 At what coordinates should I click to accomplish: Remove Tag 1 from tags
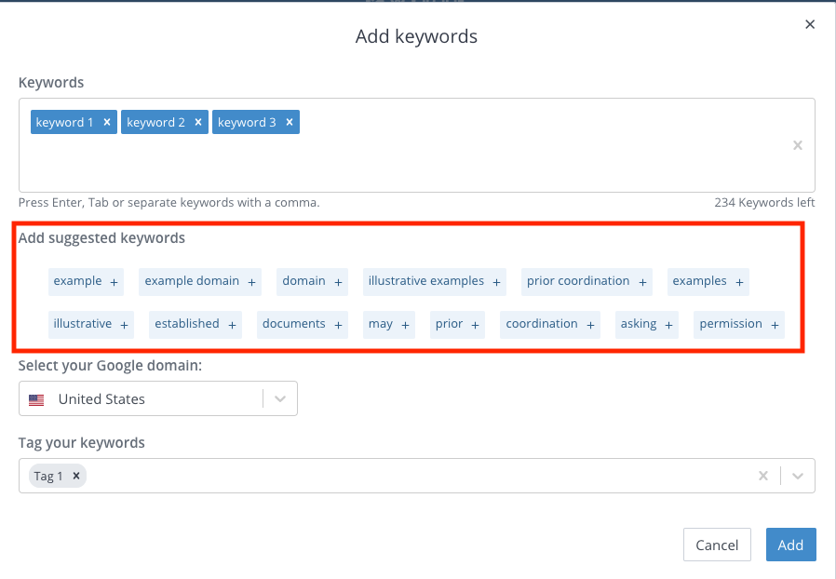(76, 476)
